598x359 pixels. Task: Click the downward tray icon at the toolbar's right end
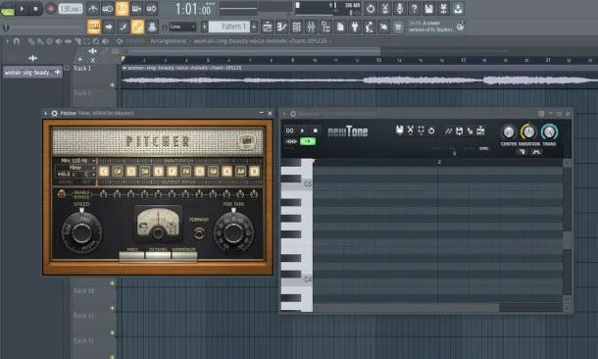458,9
